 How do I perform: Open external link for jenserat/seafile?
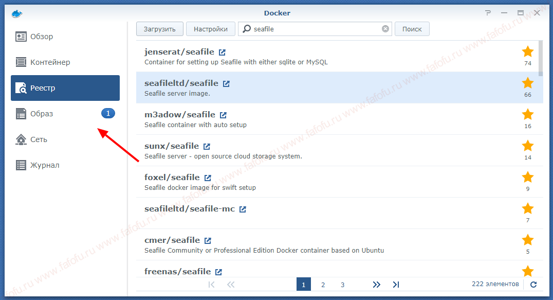pos(222,52)
